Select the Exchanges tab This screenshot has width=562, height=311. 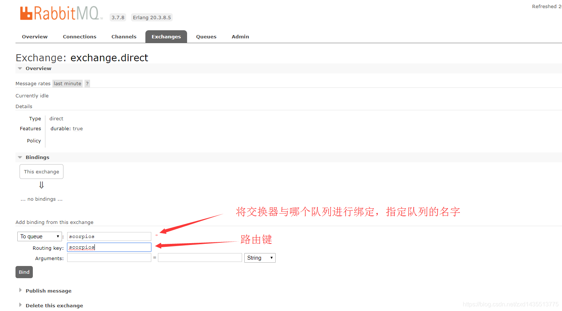tap(166, 37)
